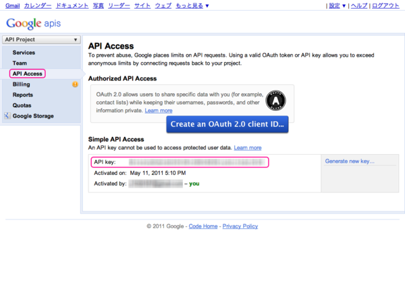Click the API Access page heading
The image size is (405, 283).
[x=111, y=46]
